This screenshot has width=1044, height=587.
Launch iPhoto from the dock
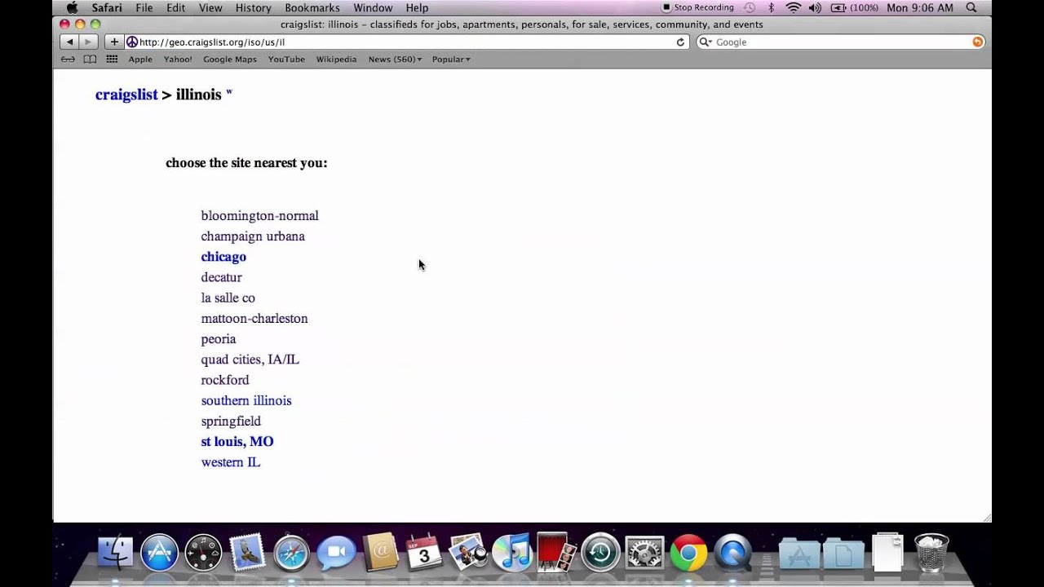pos(468,552)
